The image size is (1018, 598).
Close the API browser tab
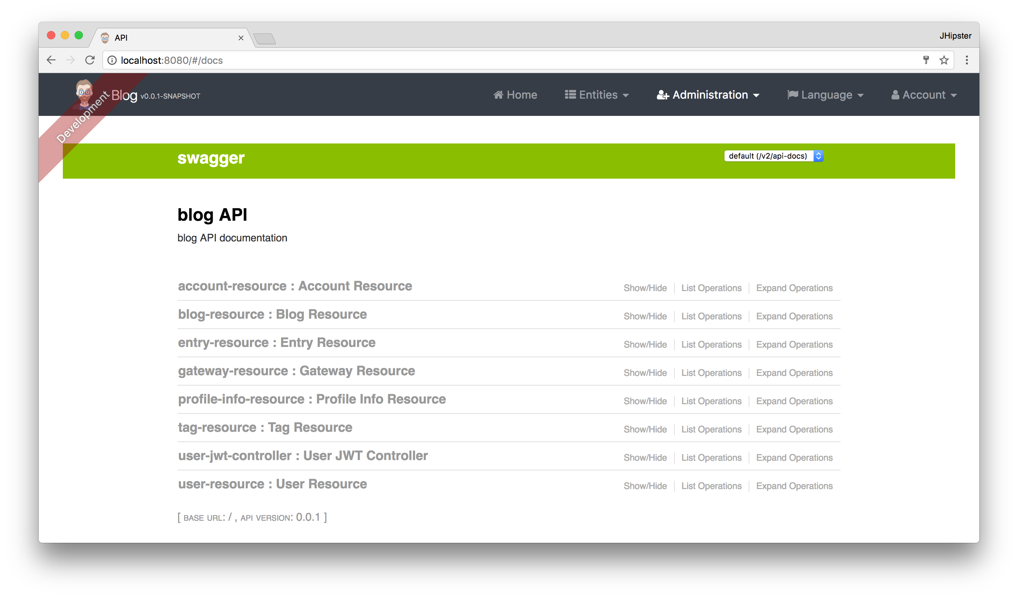coord(241,38)
